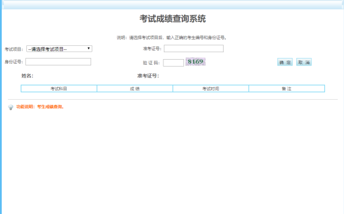Click the 考试科目 column header
This screenshot has height=214, width=344.
[59, 89]
